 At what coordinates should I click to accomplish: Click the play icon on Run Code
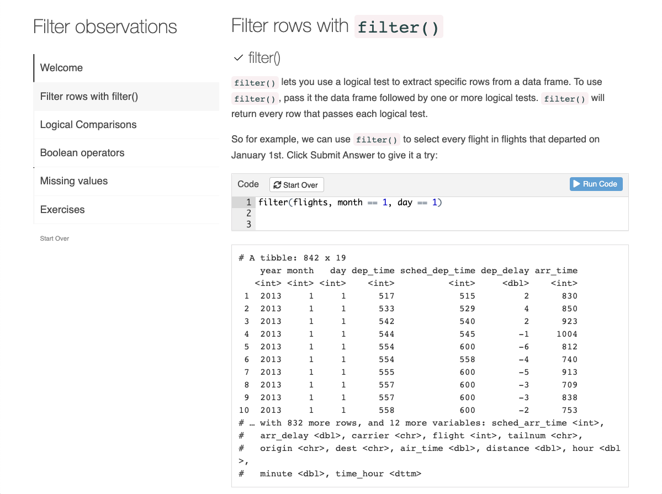576,184
